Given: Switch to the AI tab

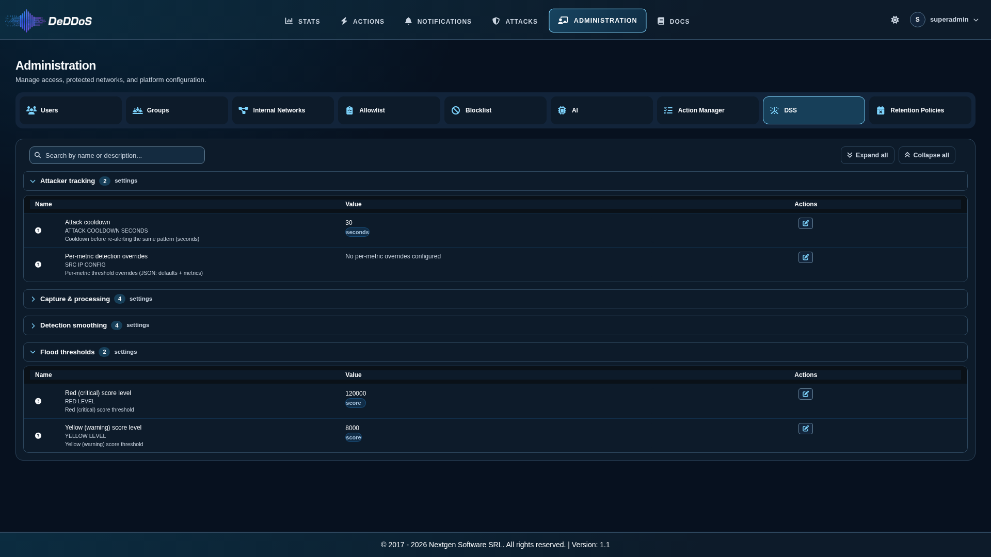Looking at the screenshot, I should pyautogui.click(x=602, y=110).
